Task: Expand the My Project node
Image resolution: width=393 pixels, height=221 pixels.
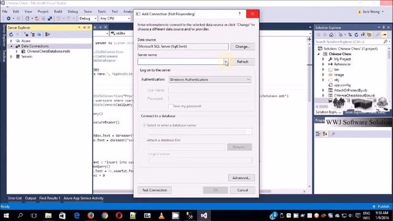Action: click(x=324, y=59)
